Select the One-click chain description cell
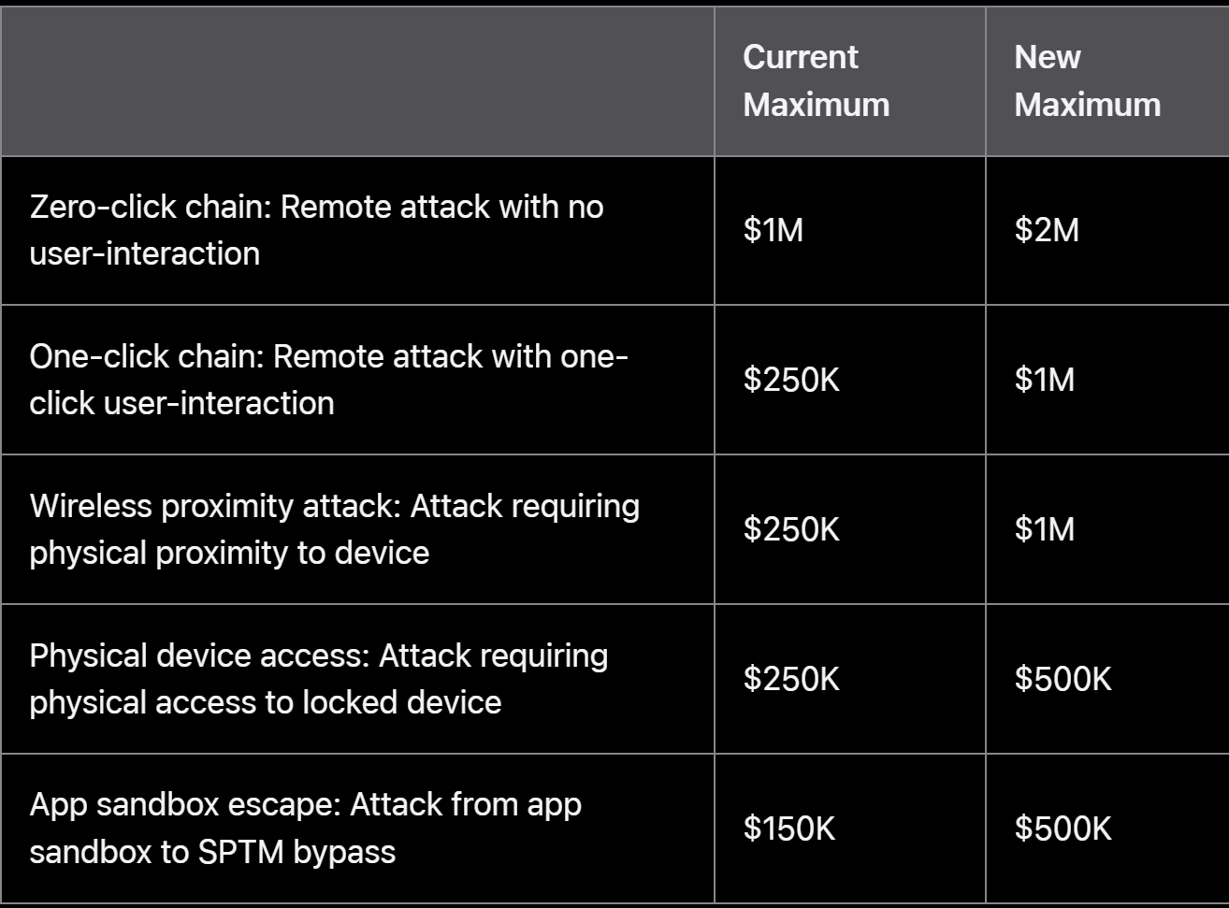1229x908 pixels. point(327,380)
